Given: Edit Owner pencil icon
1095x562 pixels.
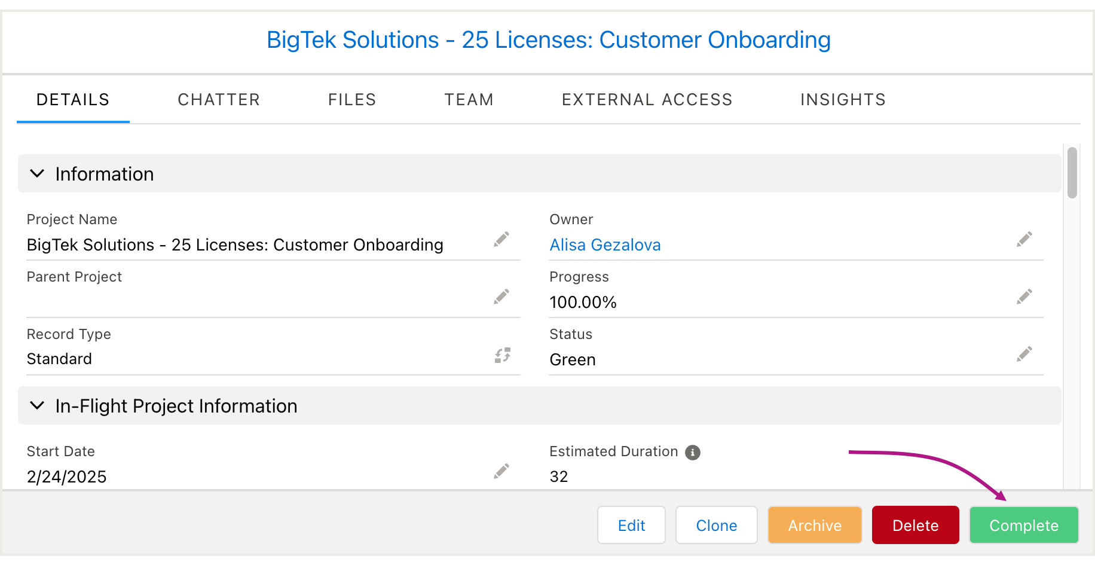Looking at the screenshot, I should tap(1024, 240).
